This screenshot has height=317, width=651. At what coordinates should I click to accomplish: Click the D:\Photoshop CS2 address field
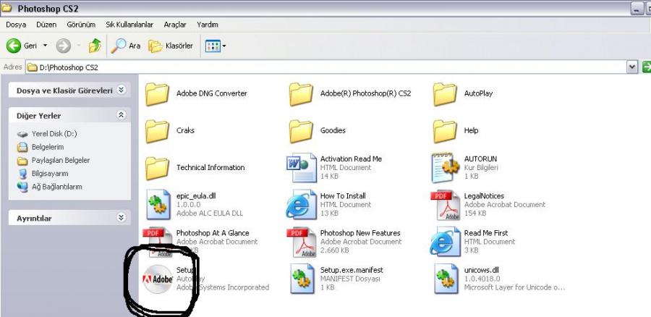(326, 67)
